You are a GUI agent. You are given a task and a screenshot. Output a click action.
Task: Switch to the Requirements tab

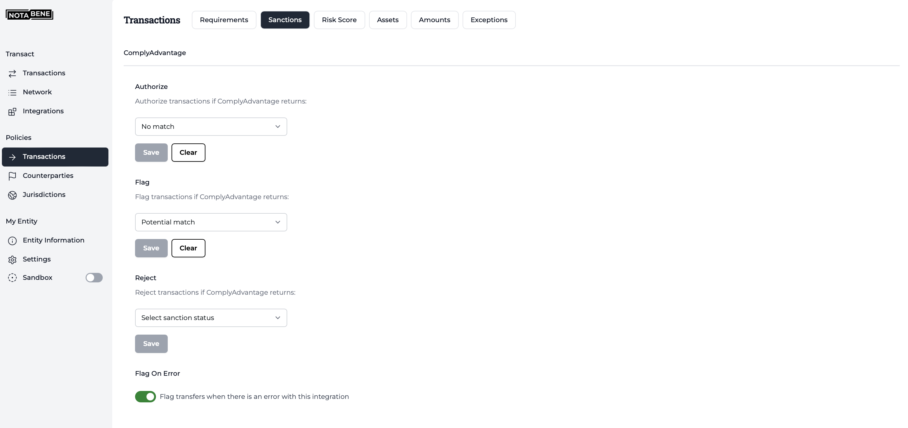pyautogui.click(x=224, y=20)
